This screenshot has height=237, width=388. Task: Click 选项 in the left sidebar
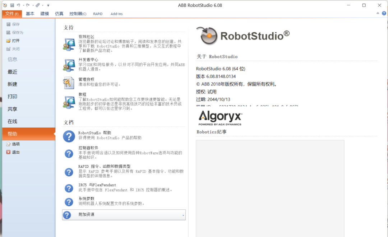click(15, 144)
